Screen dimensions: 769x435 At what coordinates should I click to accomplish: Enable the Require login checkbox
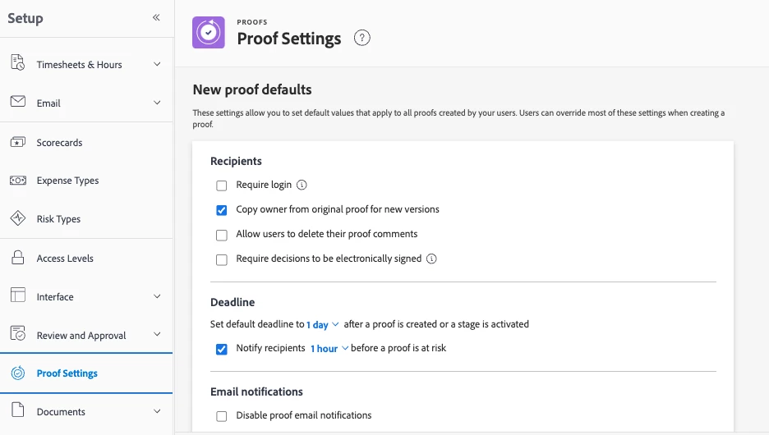pyautogui.click(x=222, y=186)
